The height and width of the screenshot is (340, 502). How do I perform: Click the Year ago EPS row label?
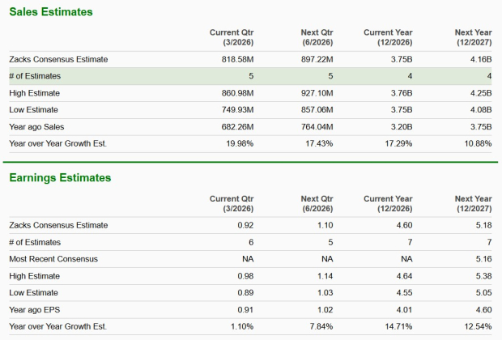tap(35, 309)
